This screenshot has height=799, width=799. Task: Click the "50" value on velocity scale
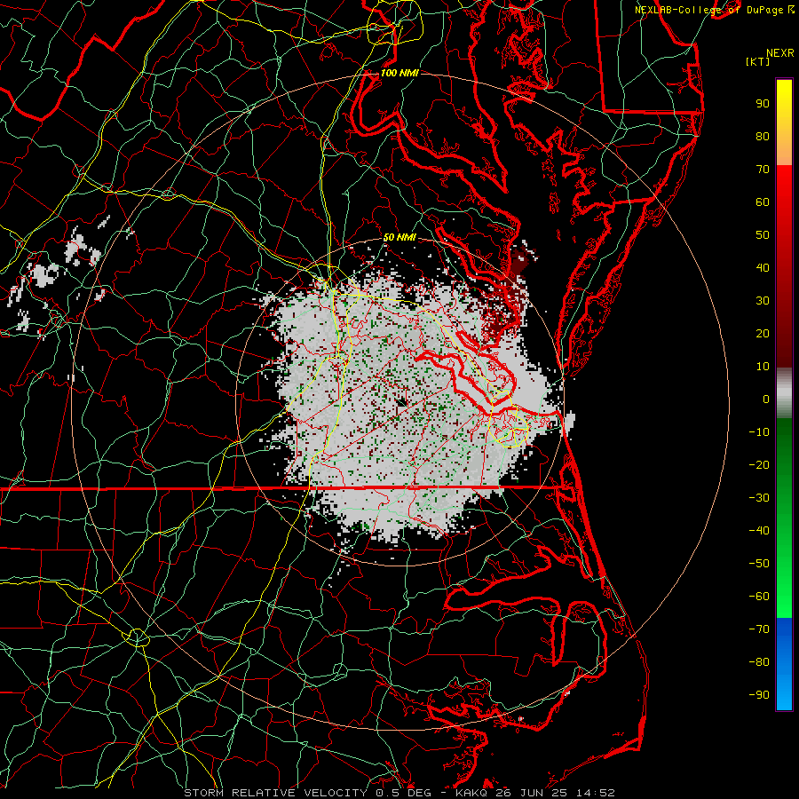point(763,235)
